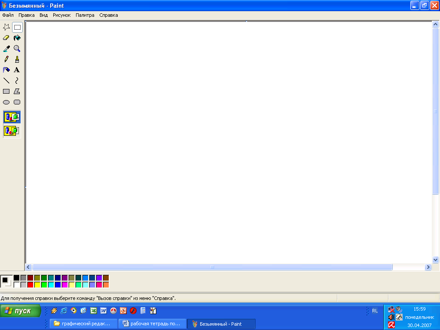
Task: Open the Avira antivirus tray icon
Action: tap(391, 325)
